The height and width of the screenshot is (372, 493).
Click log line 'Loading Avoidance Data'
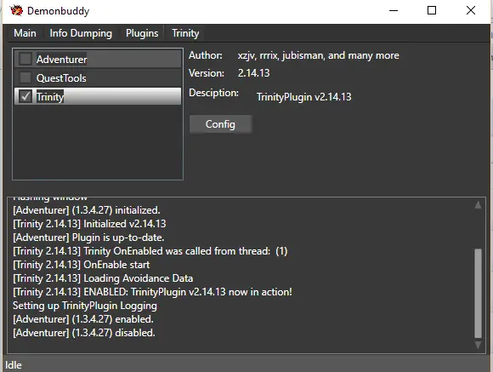(103, 278)
